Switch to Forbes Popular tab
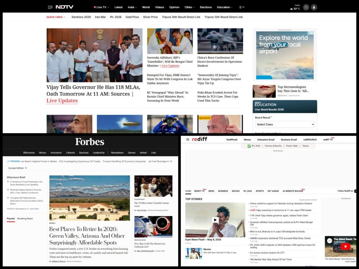This screenshot has height=269, width=359. point(11,219)
